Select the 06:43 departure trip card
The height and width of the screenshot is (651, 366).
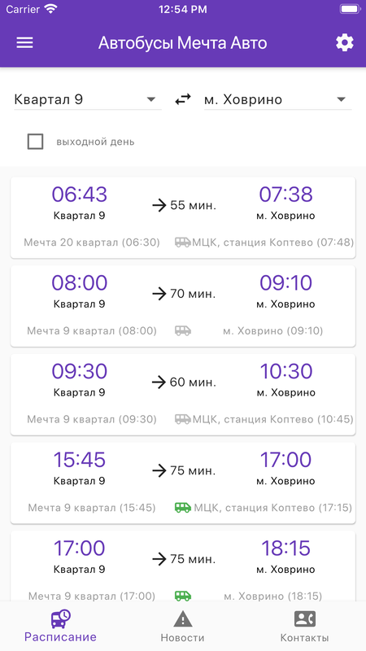click(x=183, y=217)
